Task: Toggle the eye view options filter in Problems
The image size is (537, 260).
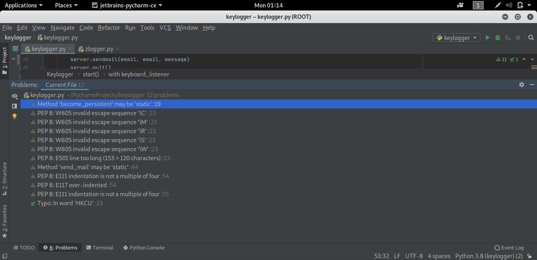Action: click(x=15, y=96)
